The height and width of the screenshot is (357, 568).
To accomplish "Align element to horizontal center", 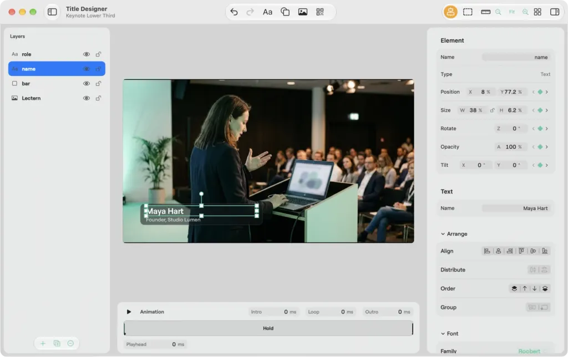I will click(499, 251).
